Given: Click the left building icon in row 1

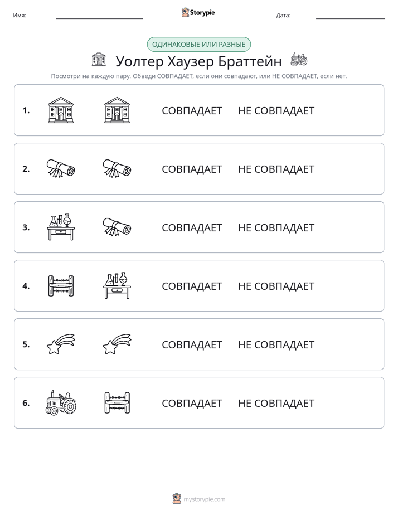Looking at the screenshot, I should tap(61, 110).
